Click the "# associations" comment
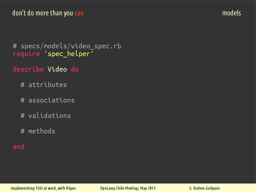Image resolution: width=256 pixels, height=192 pixels. (x=47, y=100)
